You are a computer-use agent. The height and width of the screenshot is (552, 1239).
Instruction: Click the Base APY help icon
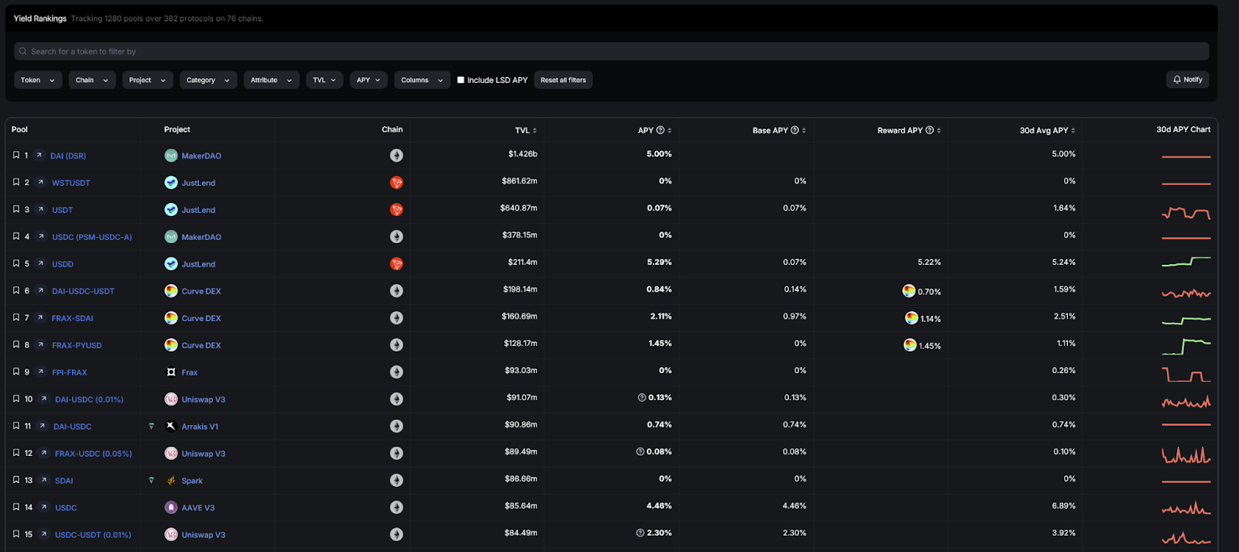coord(795,130)
